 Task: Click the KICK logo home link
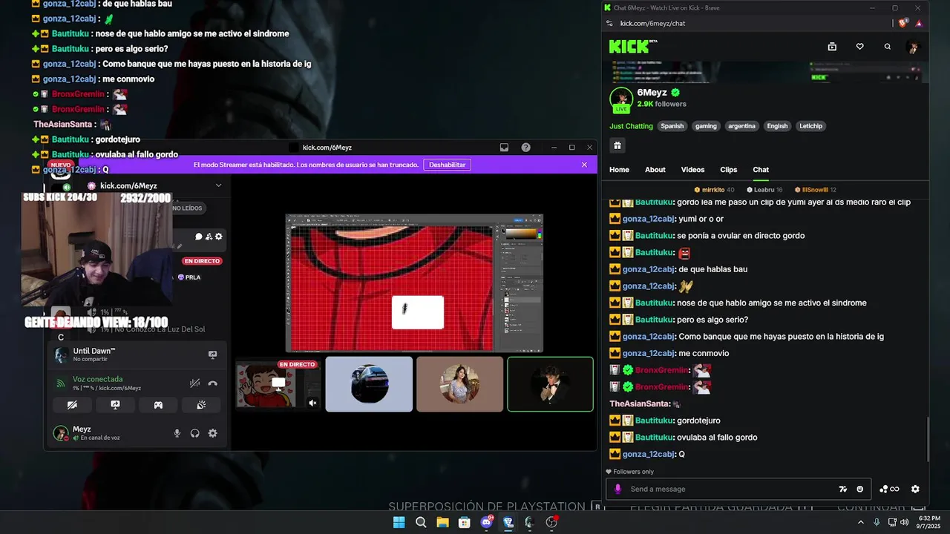tap(629, 47)
